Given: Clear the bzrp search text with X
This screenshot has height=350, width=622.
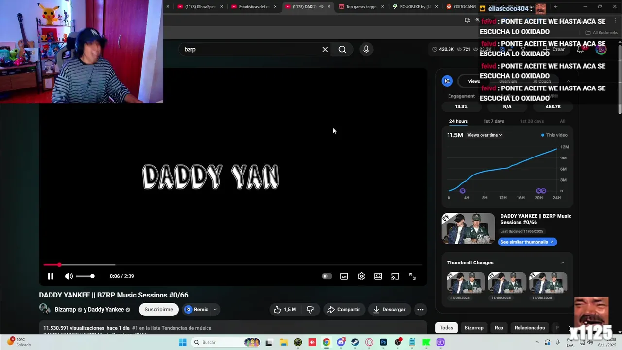Looking at the screenshot, I should click(x=325, y=49).
